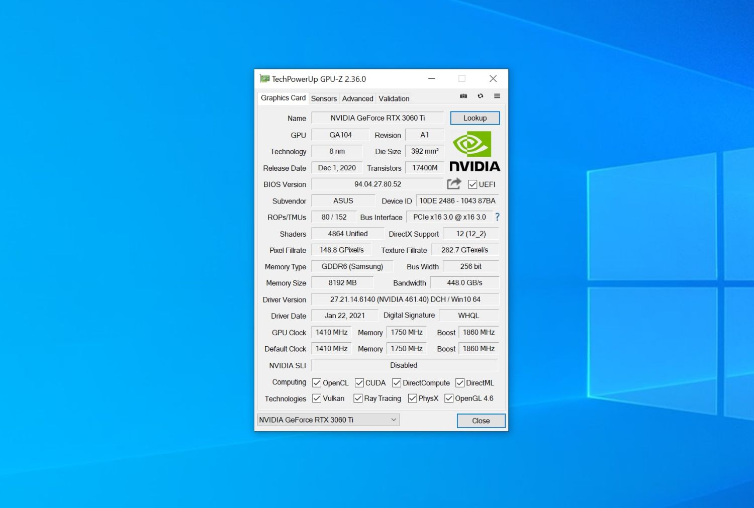The width and height of the screenshot is (754, 508).
Task: Click the Memory Size field 8192 MB
Action: [342, 283]
